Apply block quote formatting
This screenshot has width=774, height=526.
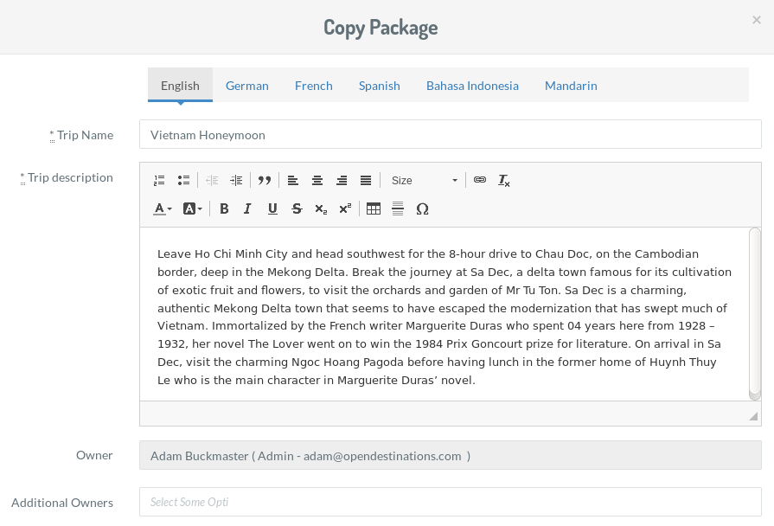[x=265, y=180]
